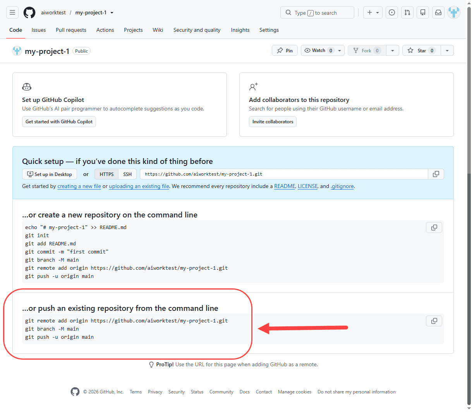Pin the repository with the Pin button
The height and width of the screenshot is (412, 472).
pos(285,50)
